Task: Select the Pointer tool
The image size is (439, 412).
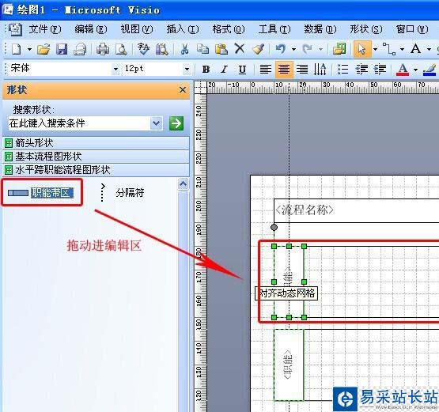Action: pyautogui.click(x=362, y=49)
